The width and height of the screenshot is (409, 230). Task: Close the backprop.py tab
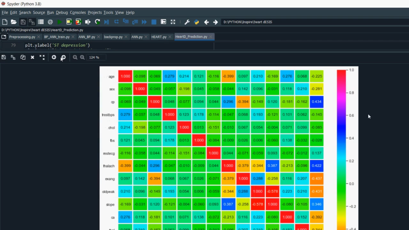(x=126, y=37)
